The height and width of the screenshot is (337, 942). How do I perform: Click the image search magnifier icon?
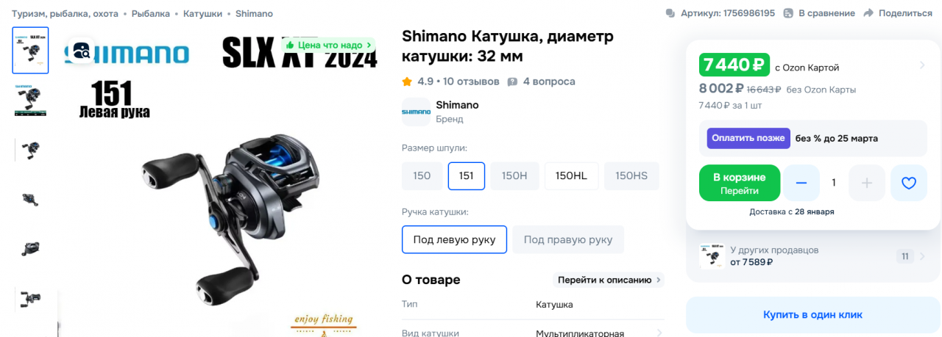pyautogui.click(x=81, y=51)
